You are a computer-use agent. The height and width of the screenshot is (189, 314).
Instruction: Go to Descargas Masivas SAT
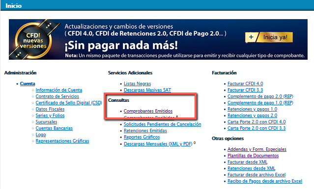click(147, 90)
